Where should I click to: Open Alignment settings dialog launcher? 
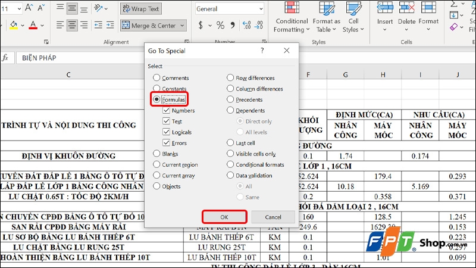(187, 42)
